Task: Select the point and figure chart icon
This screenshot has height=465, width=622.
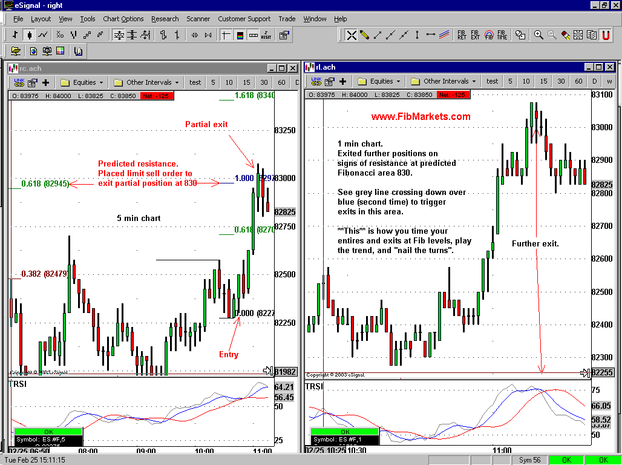Action: point(60,35)
